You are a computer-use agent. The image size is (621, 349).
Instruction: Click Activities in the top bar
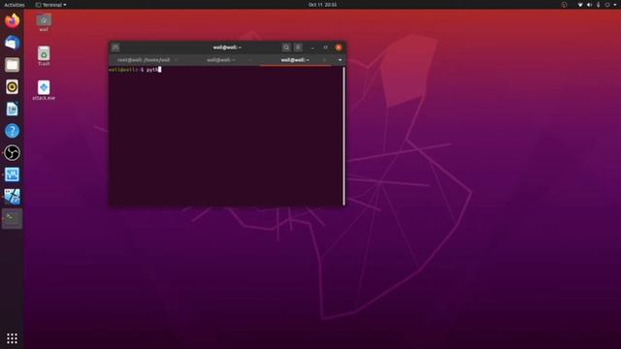coord(15,5)
